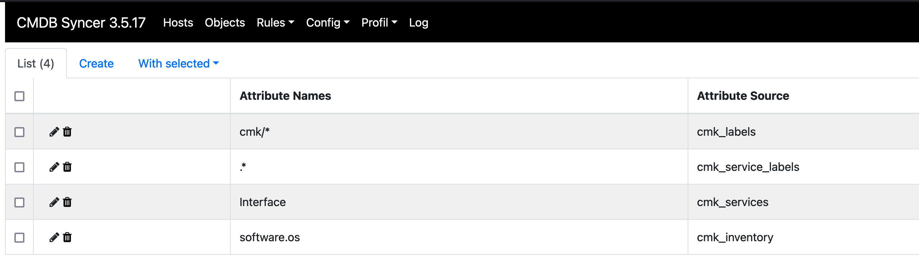This screenshot has height=275, width=919.
Task: Switch to the List (4) tab
Action: [36, 64]
